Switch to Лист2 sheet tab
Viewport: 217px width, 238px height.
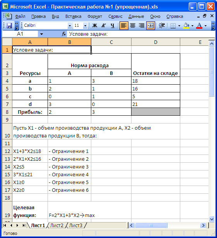(57, 226)
